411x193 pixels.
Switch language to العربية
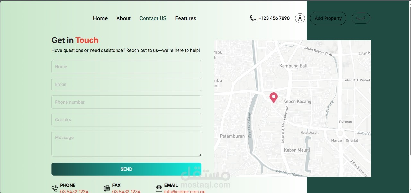click(x=361, y=18)
